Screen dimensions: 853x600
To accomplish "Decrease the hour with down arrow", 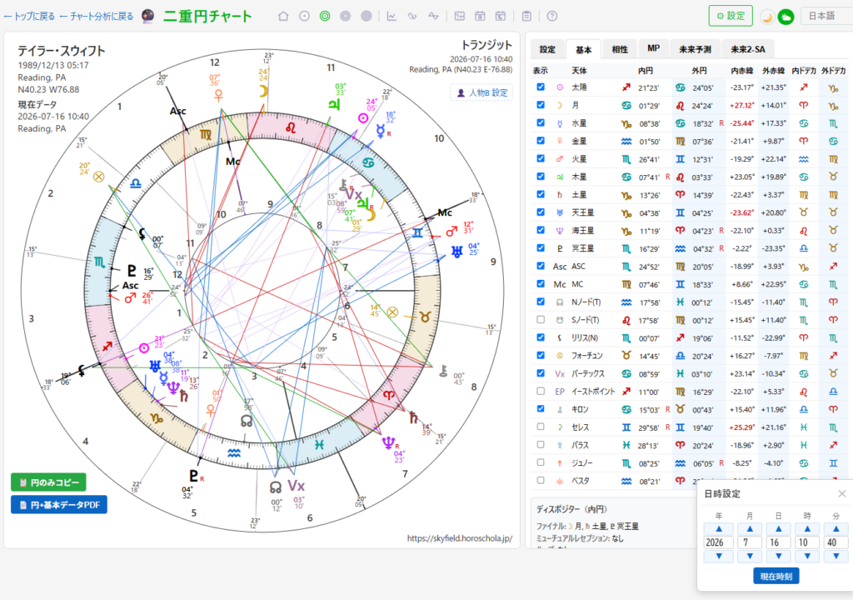I will [x=807, y=556].
